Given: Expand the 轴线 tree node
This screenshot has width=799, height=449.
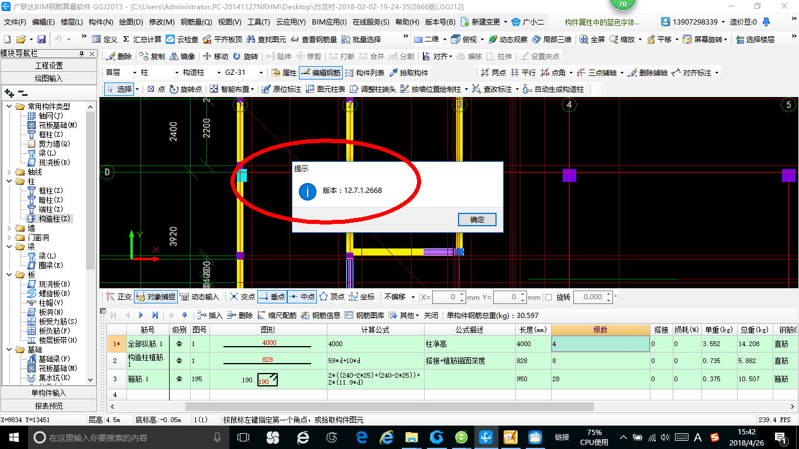Looking at the screenshot, I should (9, 172).
